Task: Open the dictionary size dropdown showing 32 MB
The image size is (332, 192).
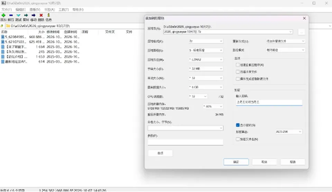Action: pos(206,68)
